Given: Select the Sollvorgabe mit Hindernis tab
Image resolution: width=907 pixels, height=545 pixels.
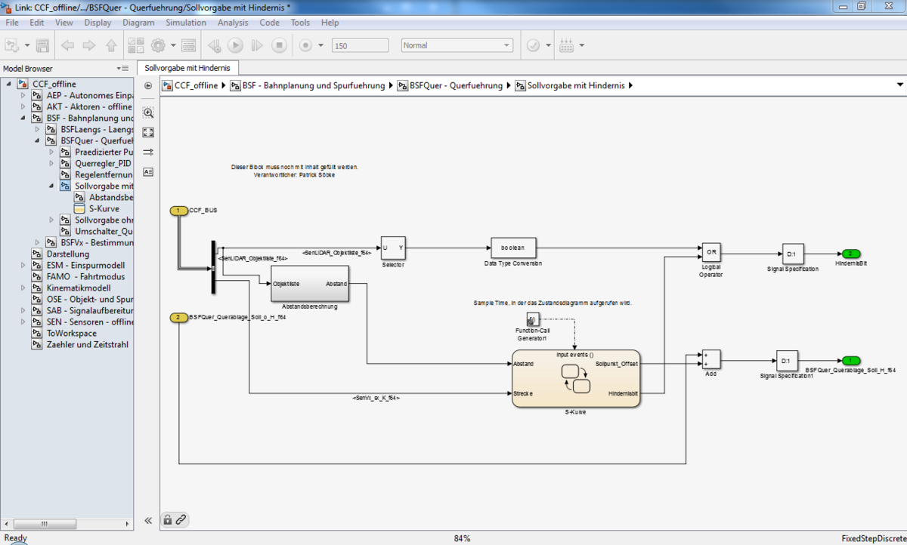Looking at the screenshot, I should (187, 68).
